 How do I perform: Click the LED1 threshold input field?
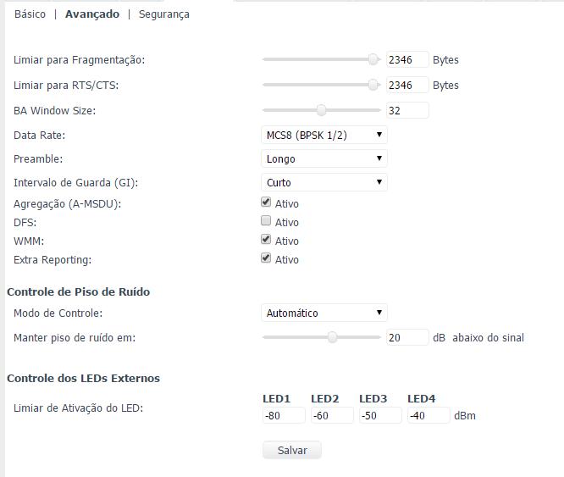click(x=283, y=416)
